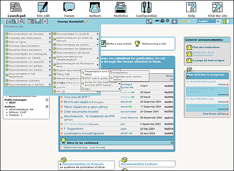Toggle the simplified/complete interface icon
This screenshot has height=171, width=234.
[149, 22]
